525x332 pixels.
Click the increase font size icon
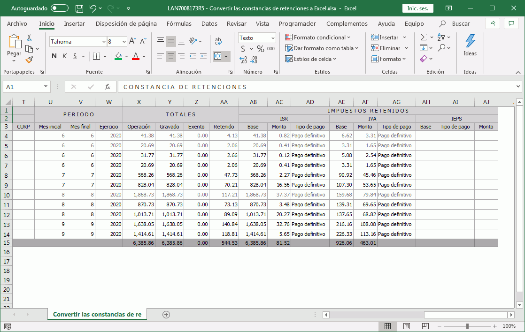click(132, 41)
